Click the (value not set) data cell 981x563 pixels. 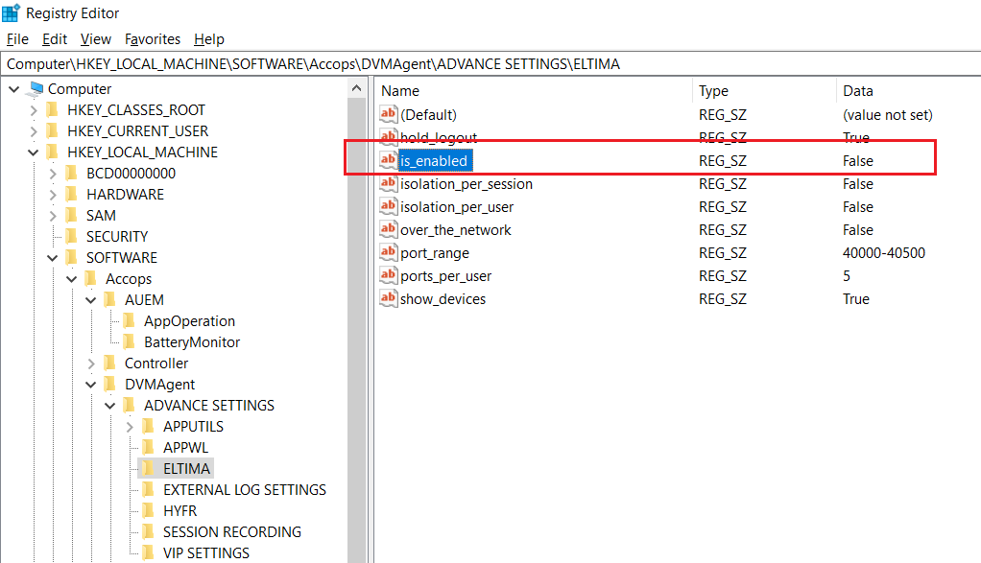click(x=887, y=115)
